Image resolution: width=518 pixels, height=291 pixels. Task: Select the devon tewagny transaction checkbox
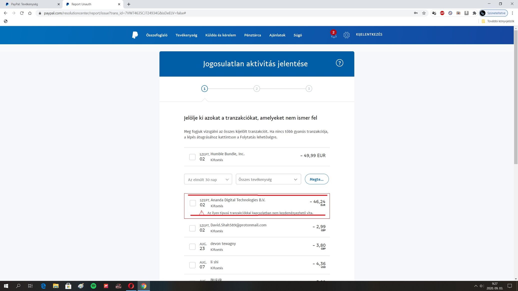pyautogui.click(x=192, y=247)
